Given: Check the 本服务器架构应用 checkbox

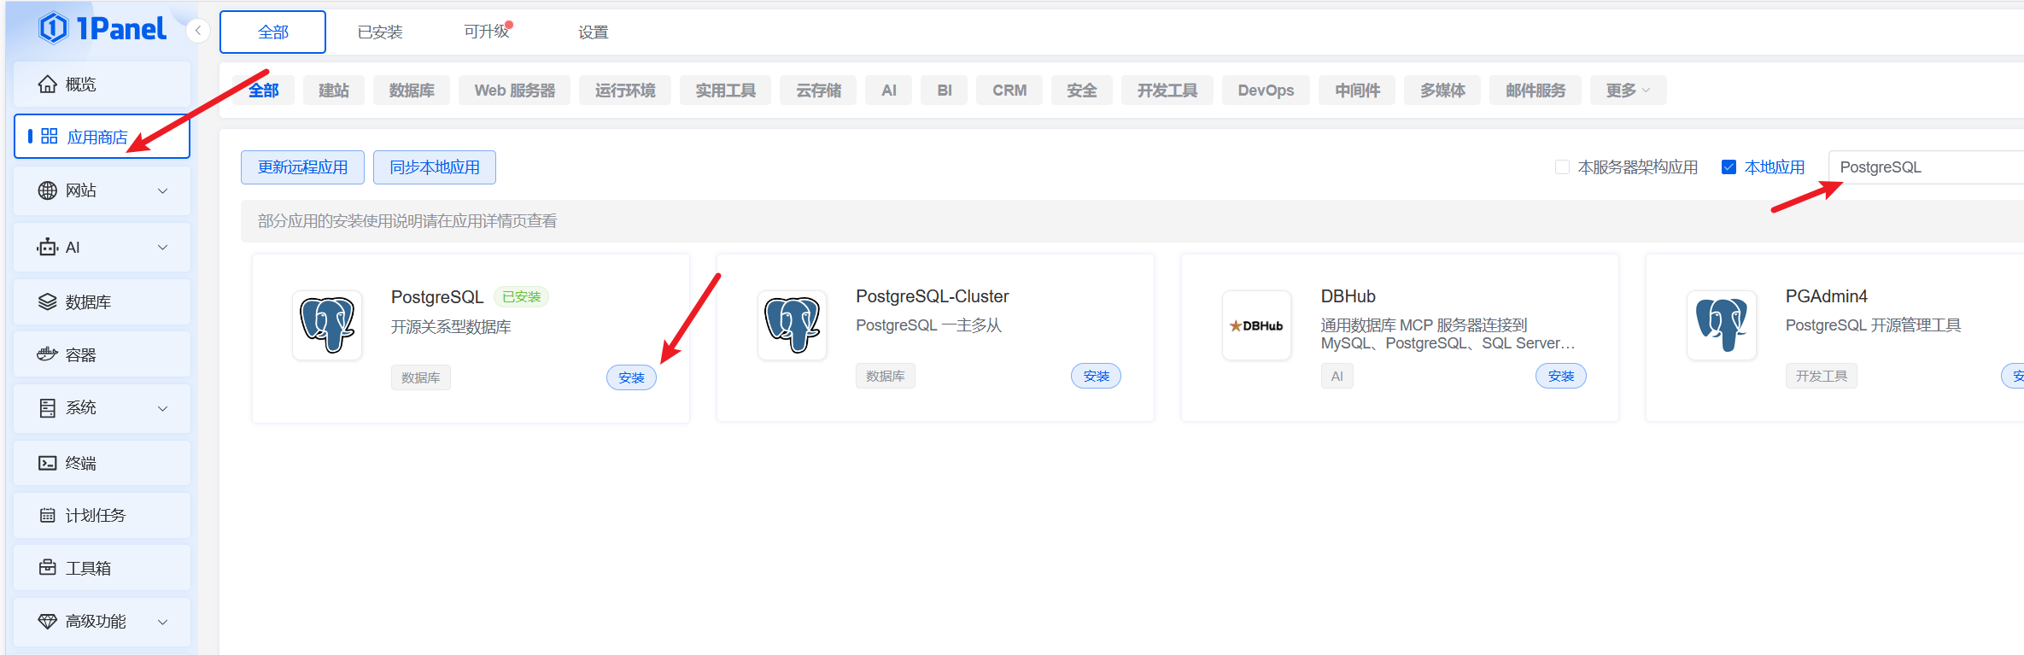Looking at the screenshot, I should (x=1562, y=167).
